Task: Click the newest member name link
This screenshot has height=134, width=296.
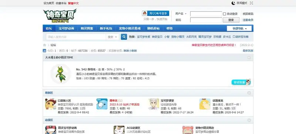Action: pos(130,51)
